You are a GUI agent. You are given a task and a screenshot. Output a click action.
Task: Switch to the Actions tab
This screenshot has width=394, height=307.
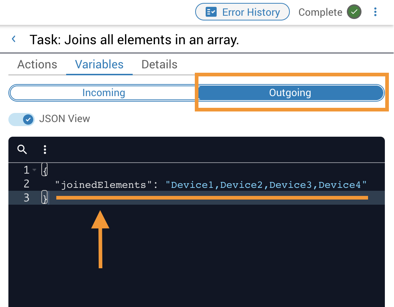[37, 65]
